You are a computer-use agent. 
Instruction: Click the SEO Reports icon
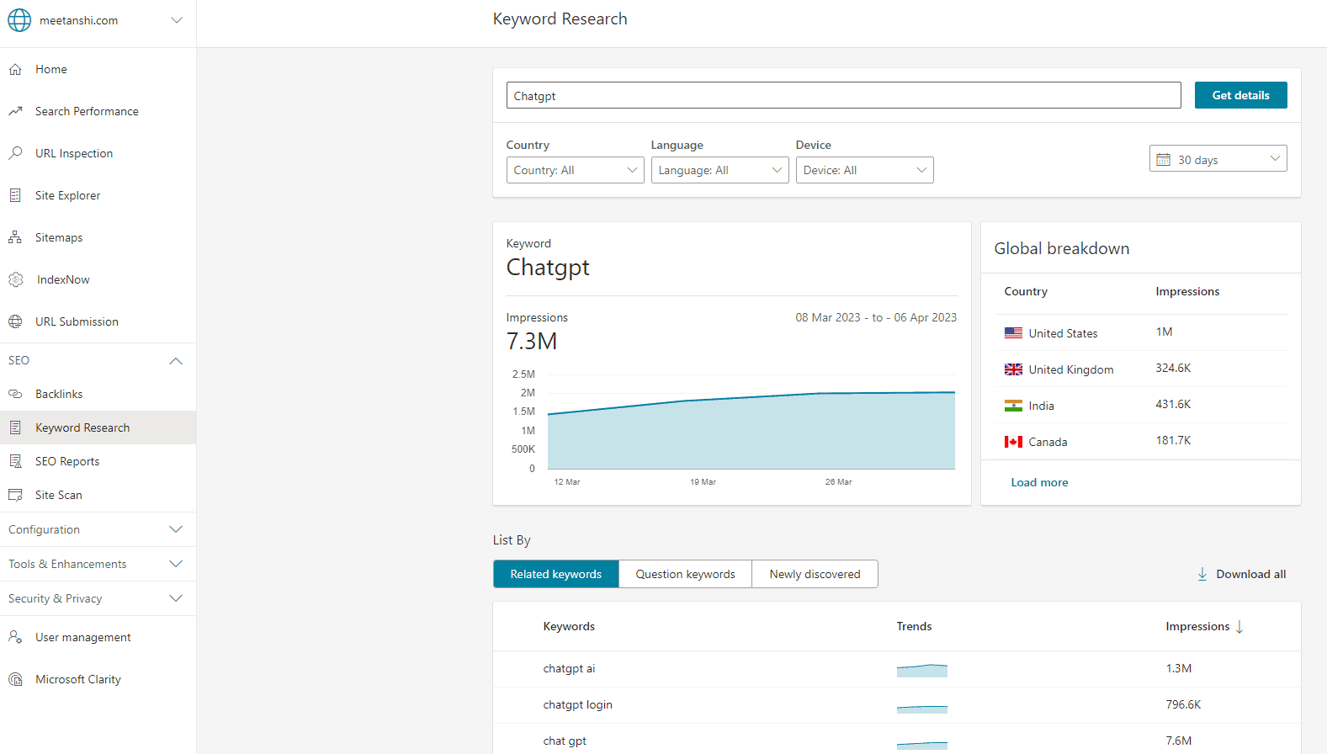point(15,461)
